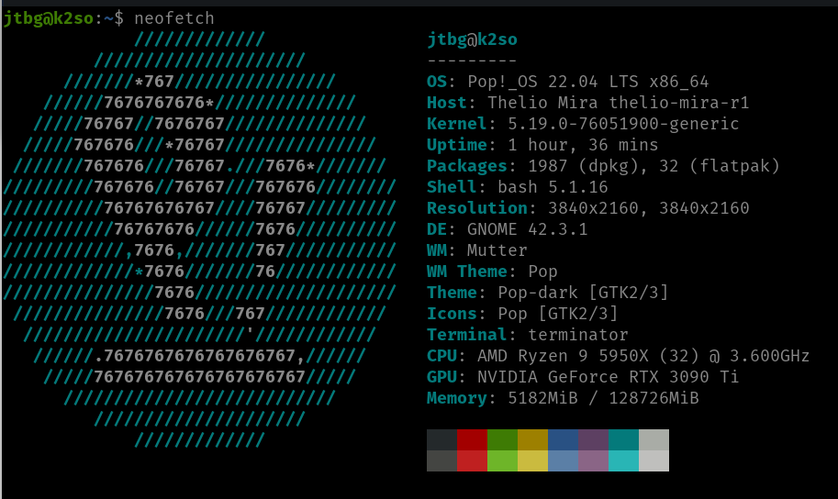Image resolution: width=838 pixels, height=499 pixels.
Task: Click the 'terminator' terminal value
Action: pyautogui.click(x=578, y=335)
